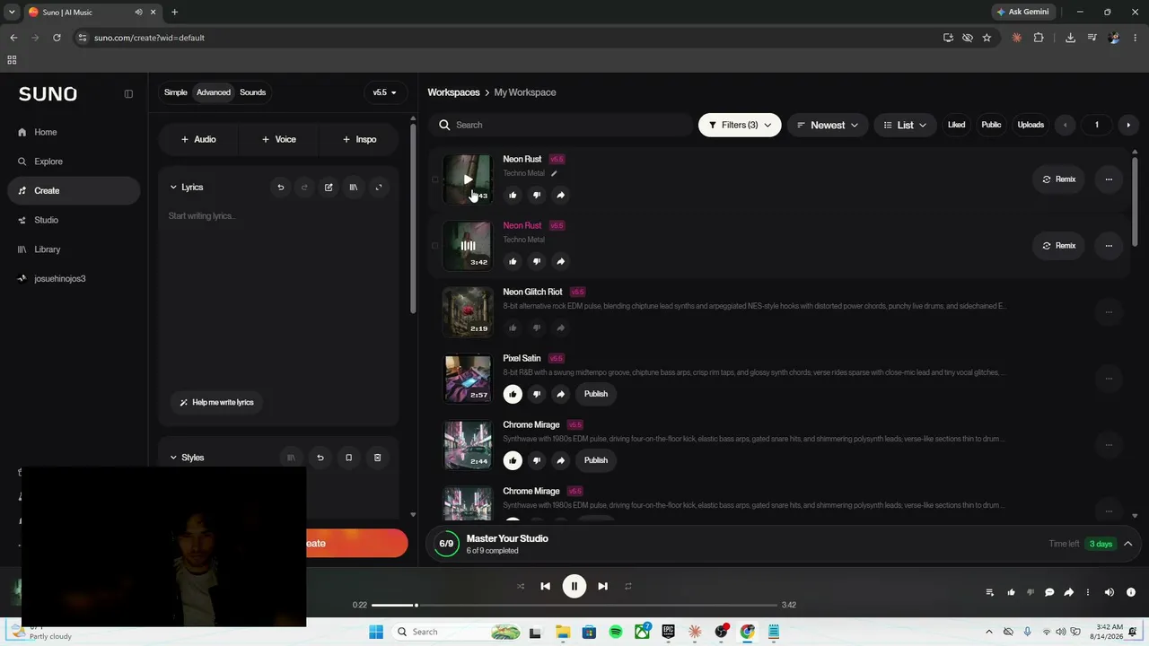The width and height of the screenshot is (1149, 646).
Task: Go to next page of songs
Action: point(1128,125)
